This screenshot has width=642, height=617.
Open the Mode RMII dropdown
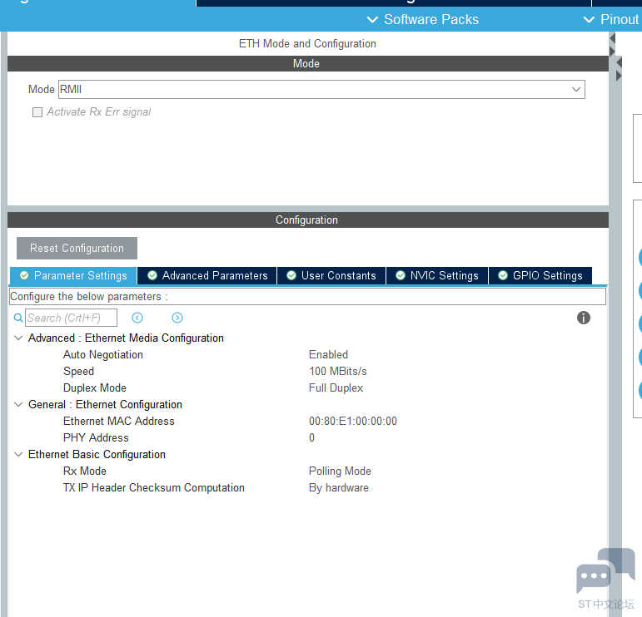pos(575,89)
